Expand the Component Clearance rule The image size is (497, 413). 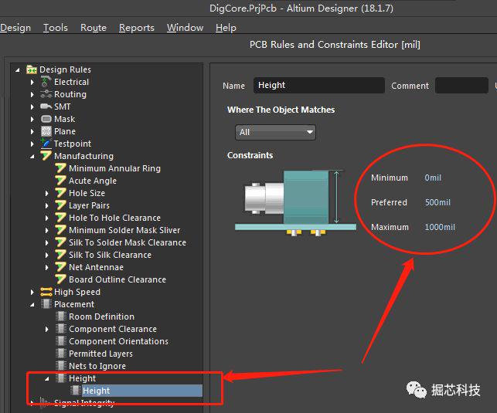click(47, 329)
